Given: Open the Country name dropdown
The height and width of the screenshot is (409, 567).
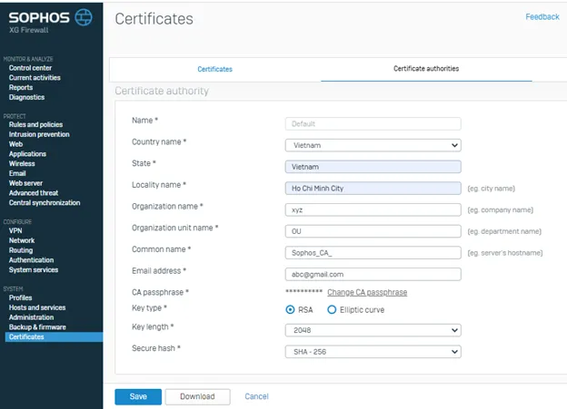Looking at the screenshot, I should tap(373, 145).
